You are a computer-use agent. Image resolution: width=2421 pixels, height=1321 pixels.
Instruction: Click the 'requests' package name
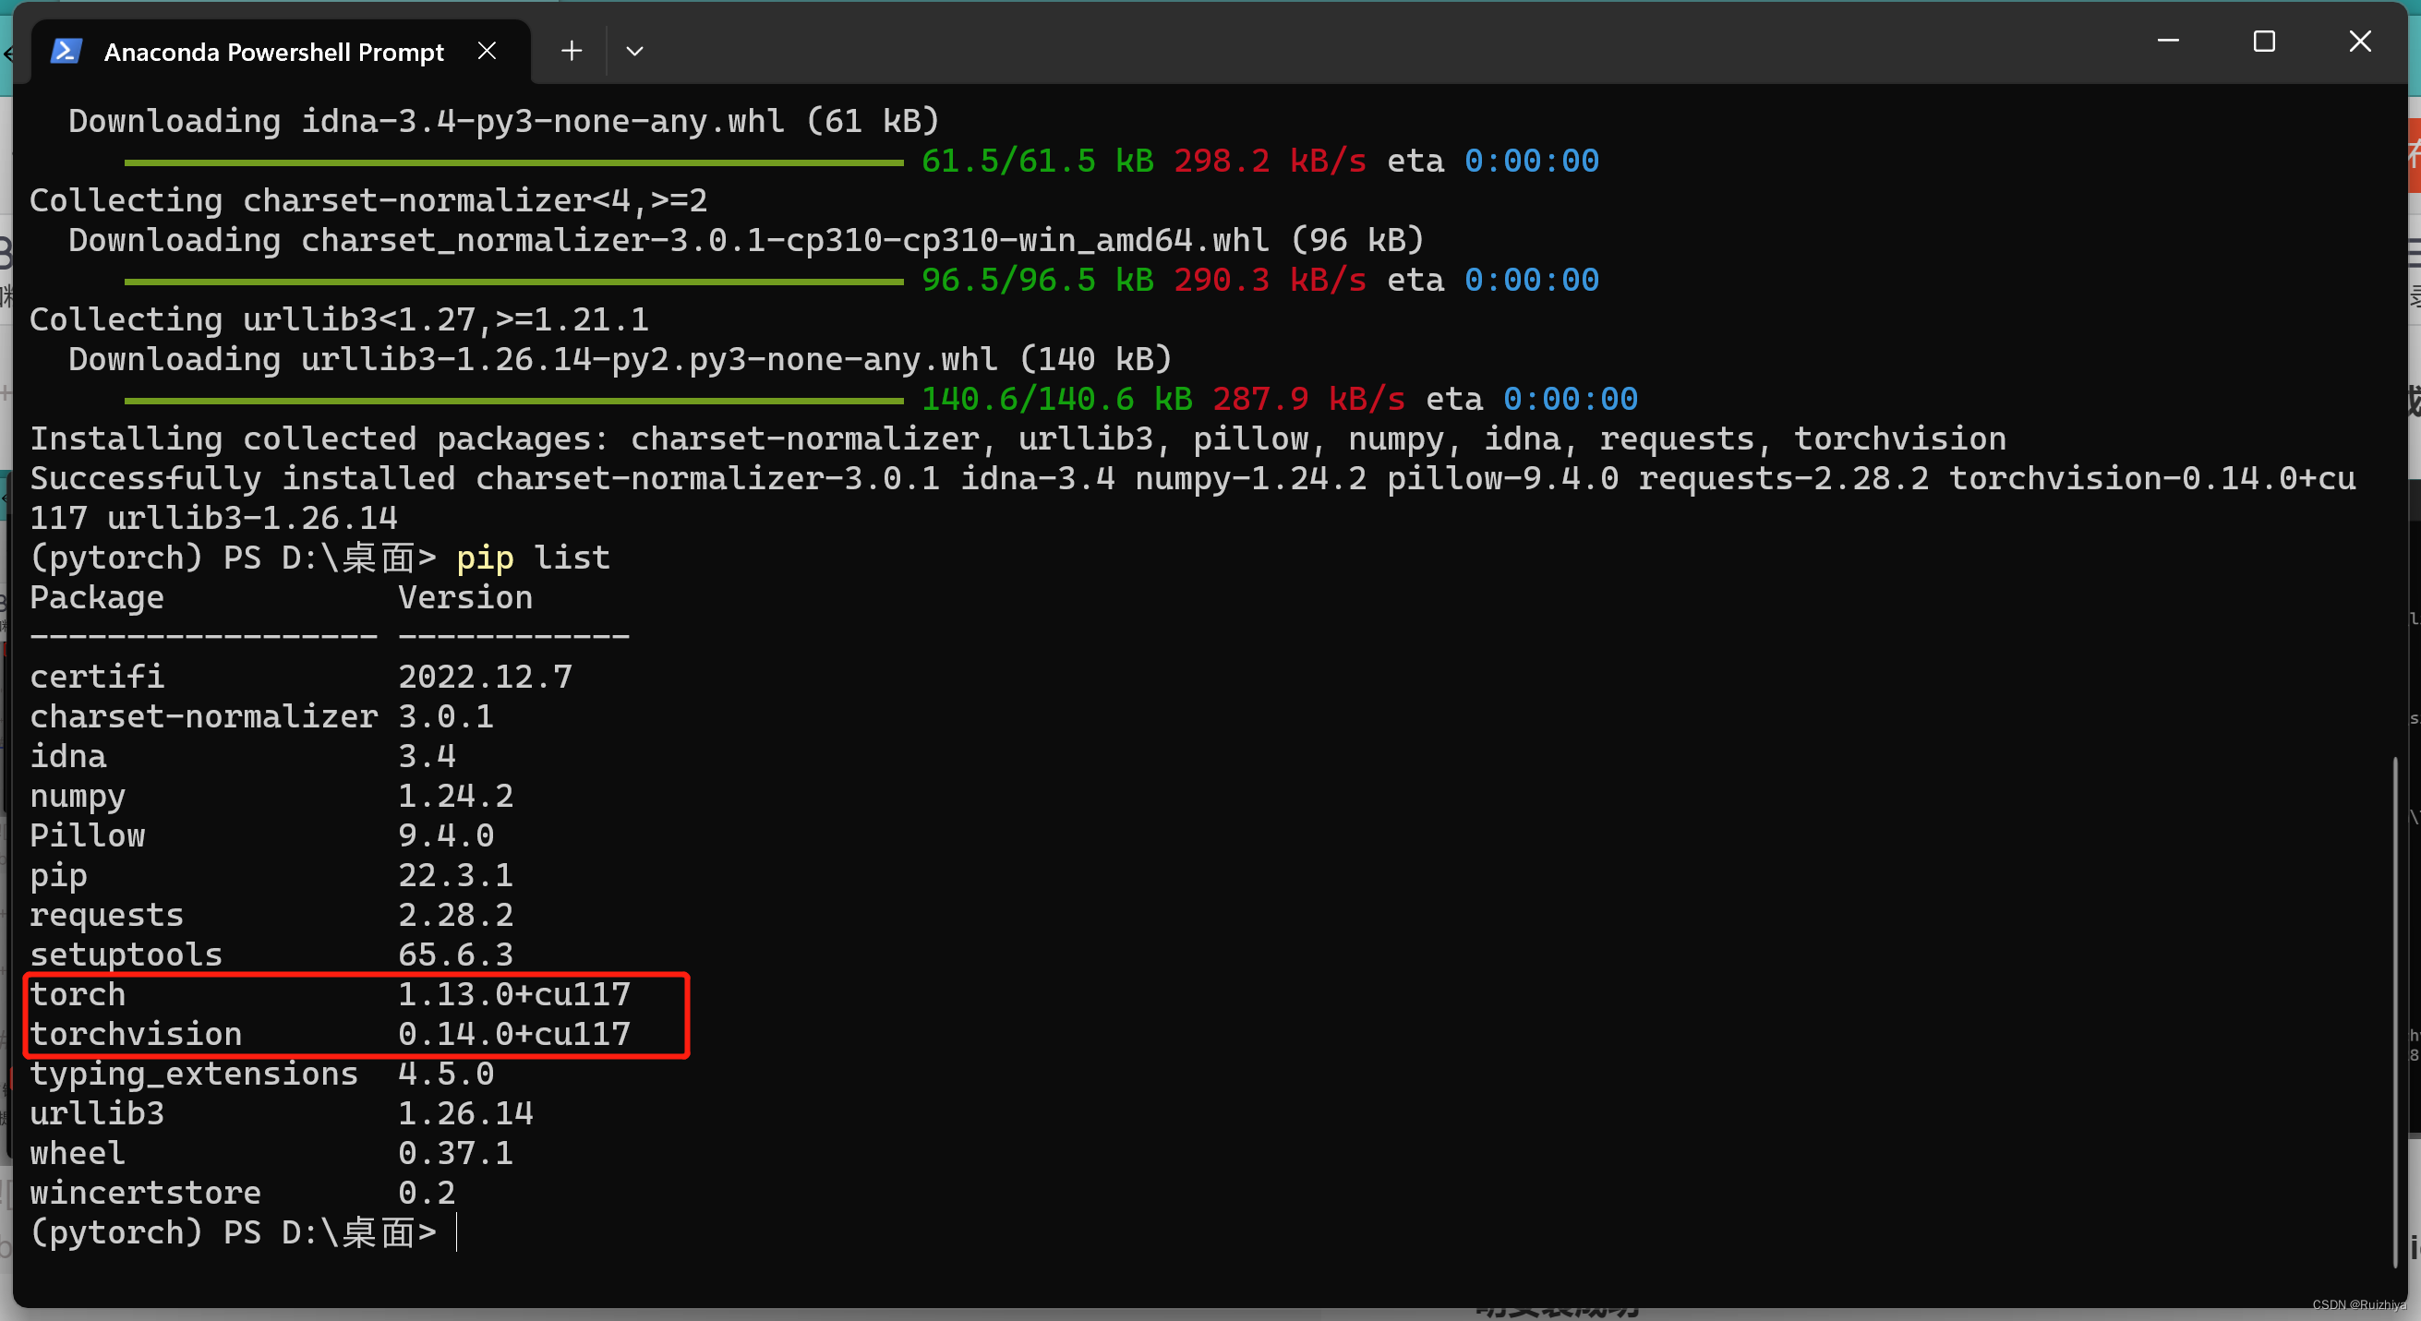point(107,915)
